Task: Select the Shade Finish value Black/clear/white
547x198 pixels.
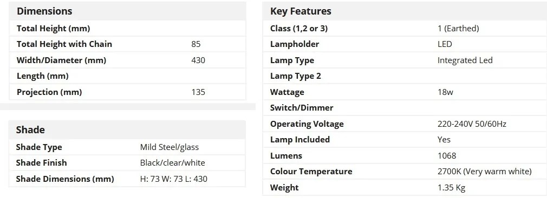Action: 172,163
